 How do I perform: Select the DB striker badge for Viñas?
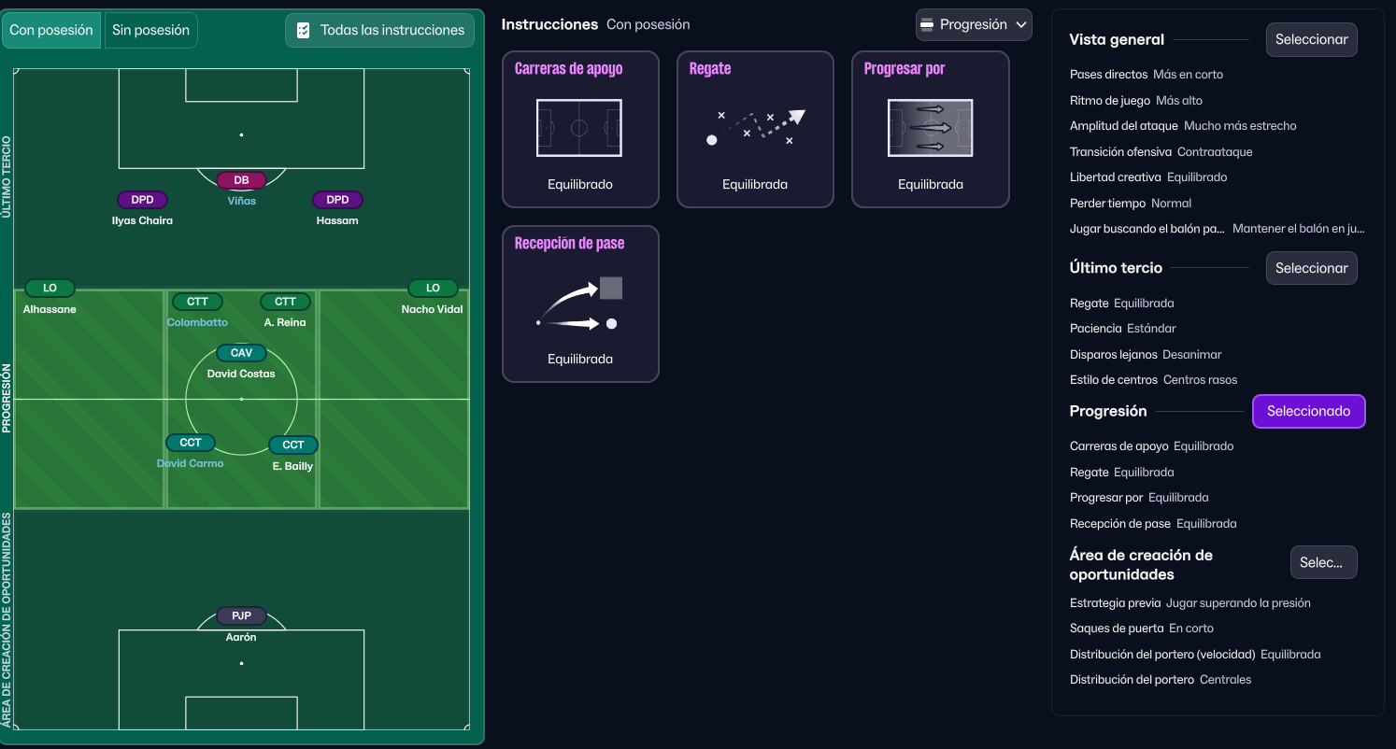[x=241, y=180]
